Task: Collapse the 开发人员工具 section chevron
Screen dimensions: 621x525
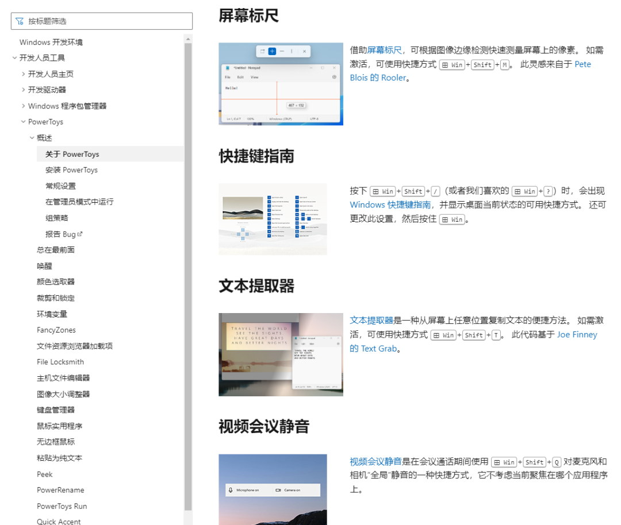Action: pyautogui.click(x=14, y=58)
